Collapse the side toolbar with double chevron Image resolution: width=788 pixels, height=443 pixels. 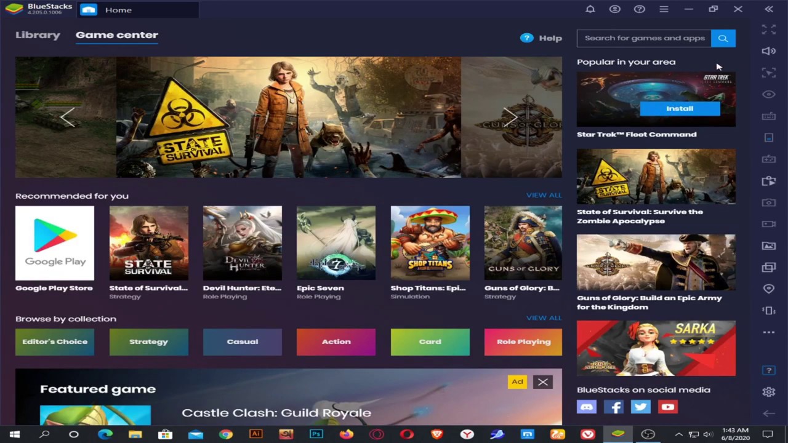(768, 9)
